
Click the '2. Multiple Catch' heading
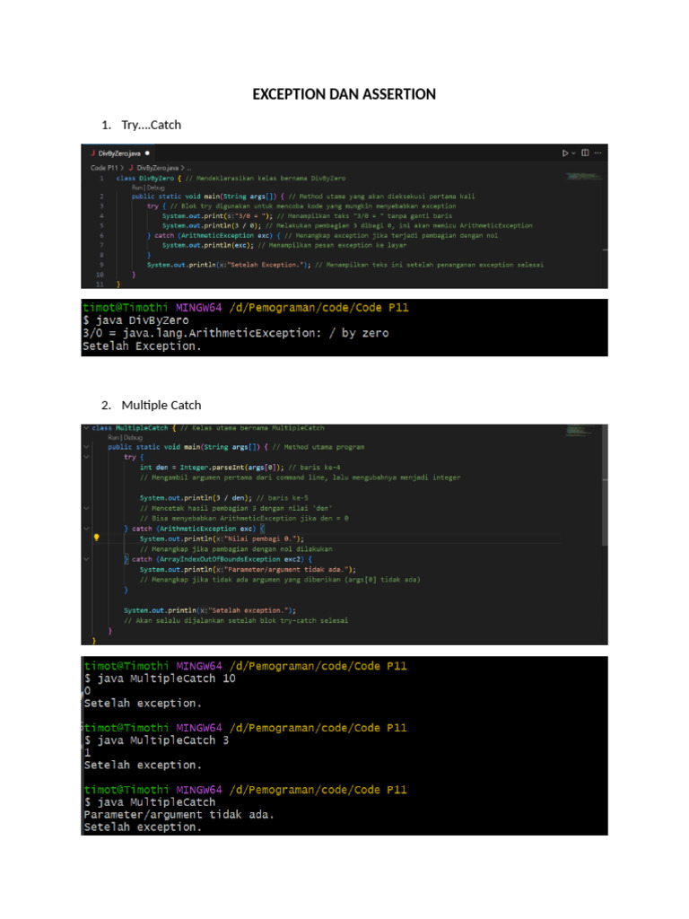[x=151, y=405]
